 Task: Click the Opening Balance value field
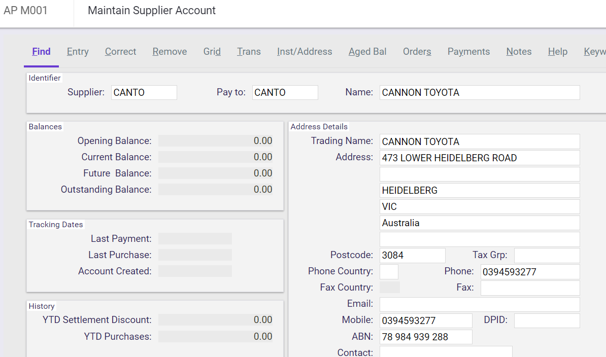[215, 141]
